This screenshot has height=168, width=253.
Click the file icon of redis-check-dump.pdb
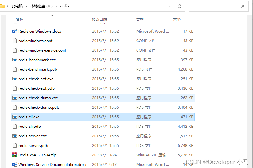point(15,107)
